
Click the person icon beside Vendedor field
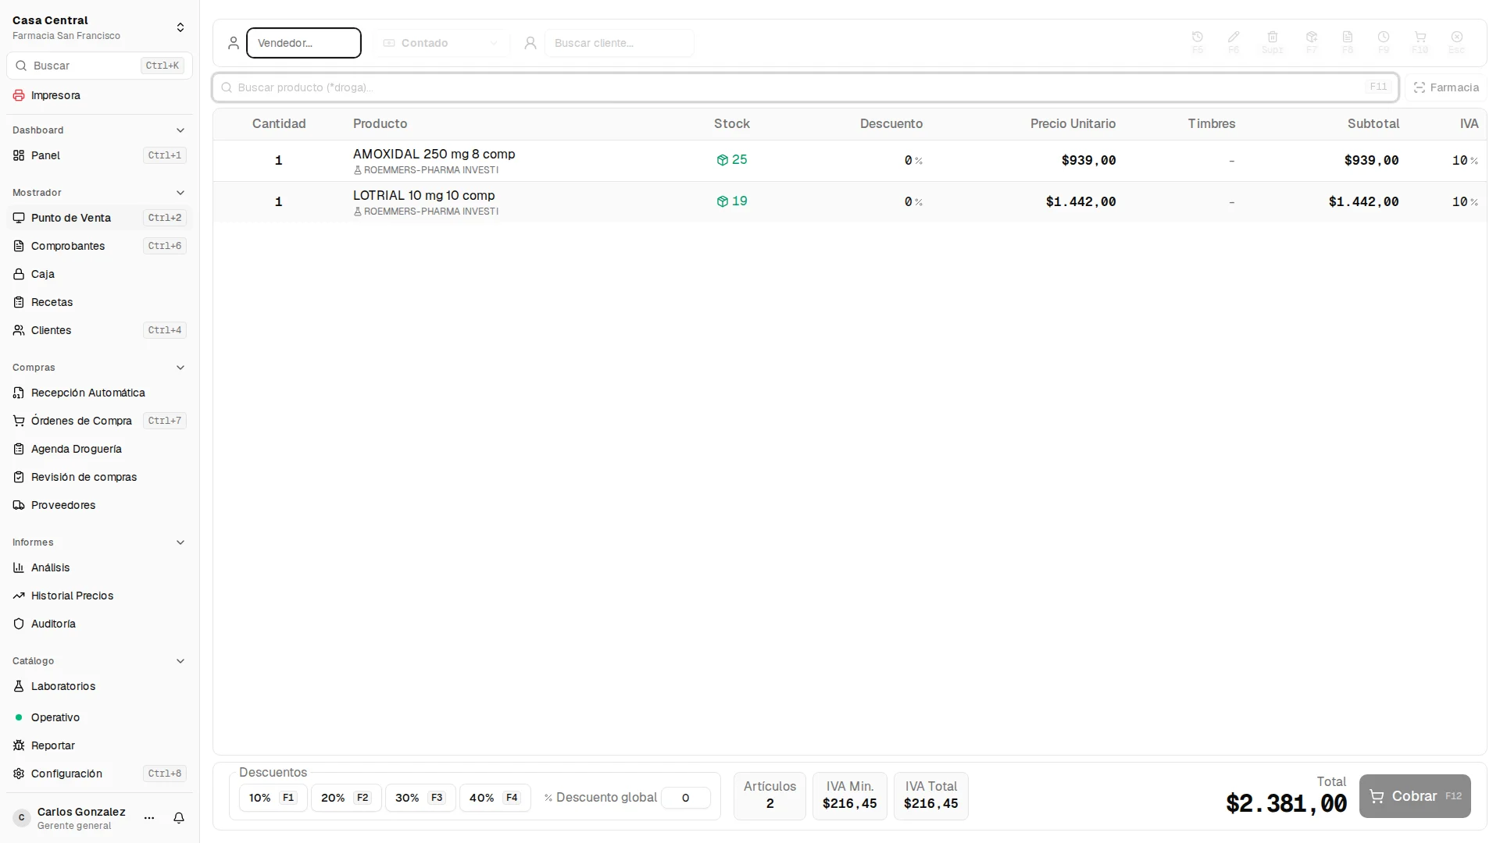click(x=233, y=43)
